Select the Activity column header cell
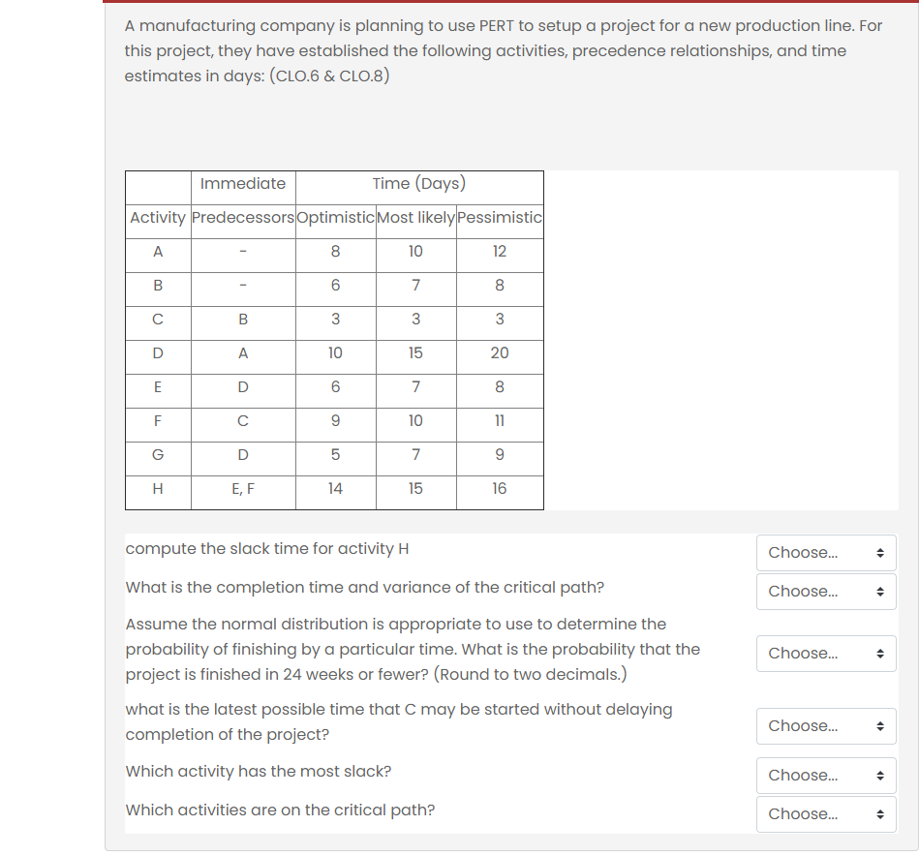Viewport: 919px width, 856px height. [x=157, y=218]
